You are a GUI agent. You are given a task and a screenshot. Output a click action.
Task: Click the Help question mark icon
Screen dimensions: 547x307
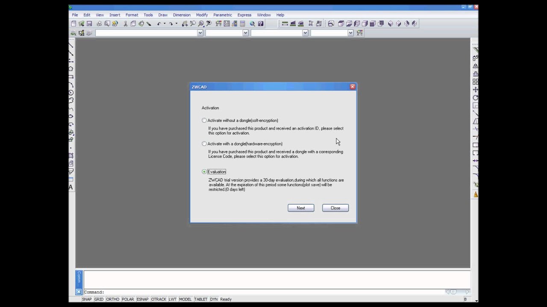tap(261, 24)
